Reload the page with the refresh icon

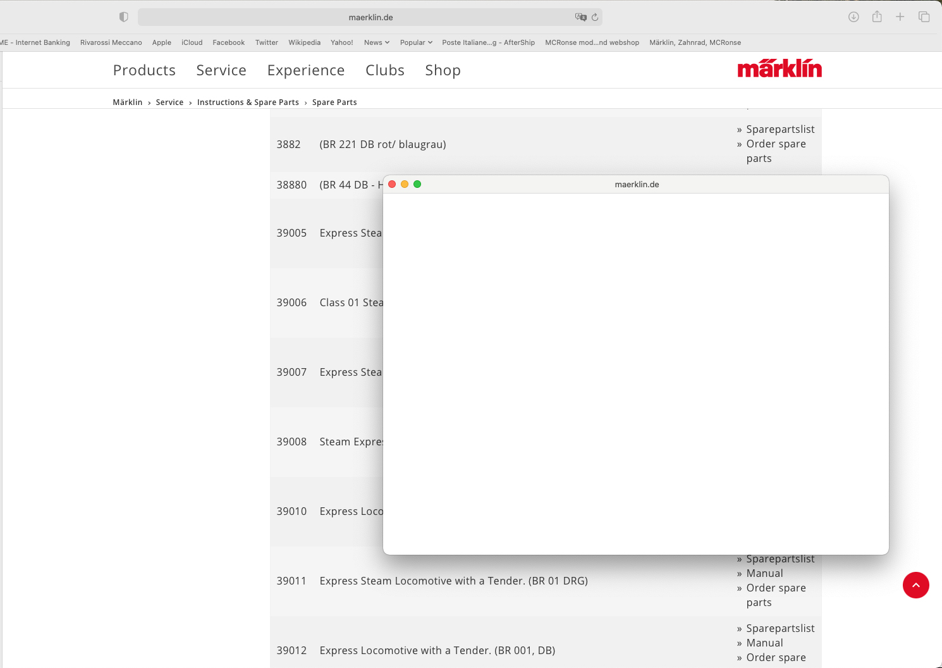click(595, 17)
